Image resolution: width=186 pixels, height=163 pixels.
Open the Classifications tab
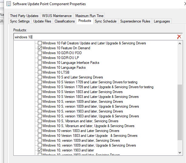pos(65,21)
